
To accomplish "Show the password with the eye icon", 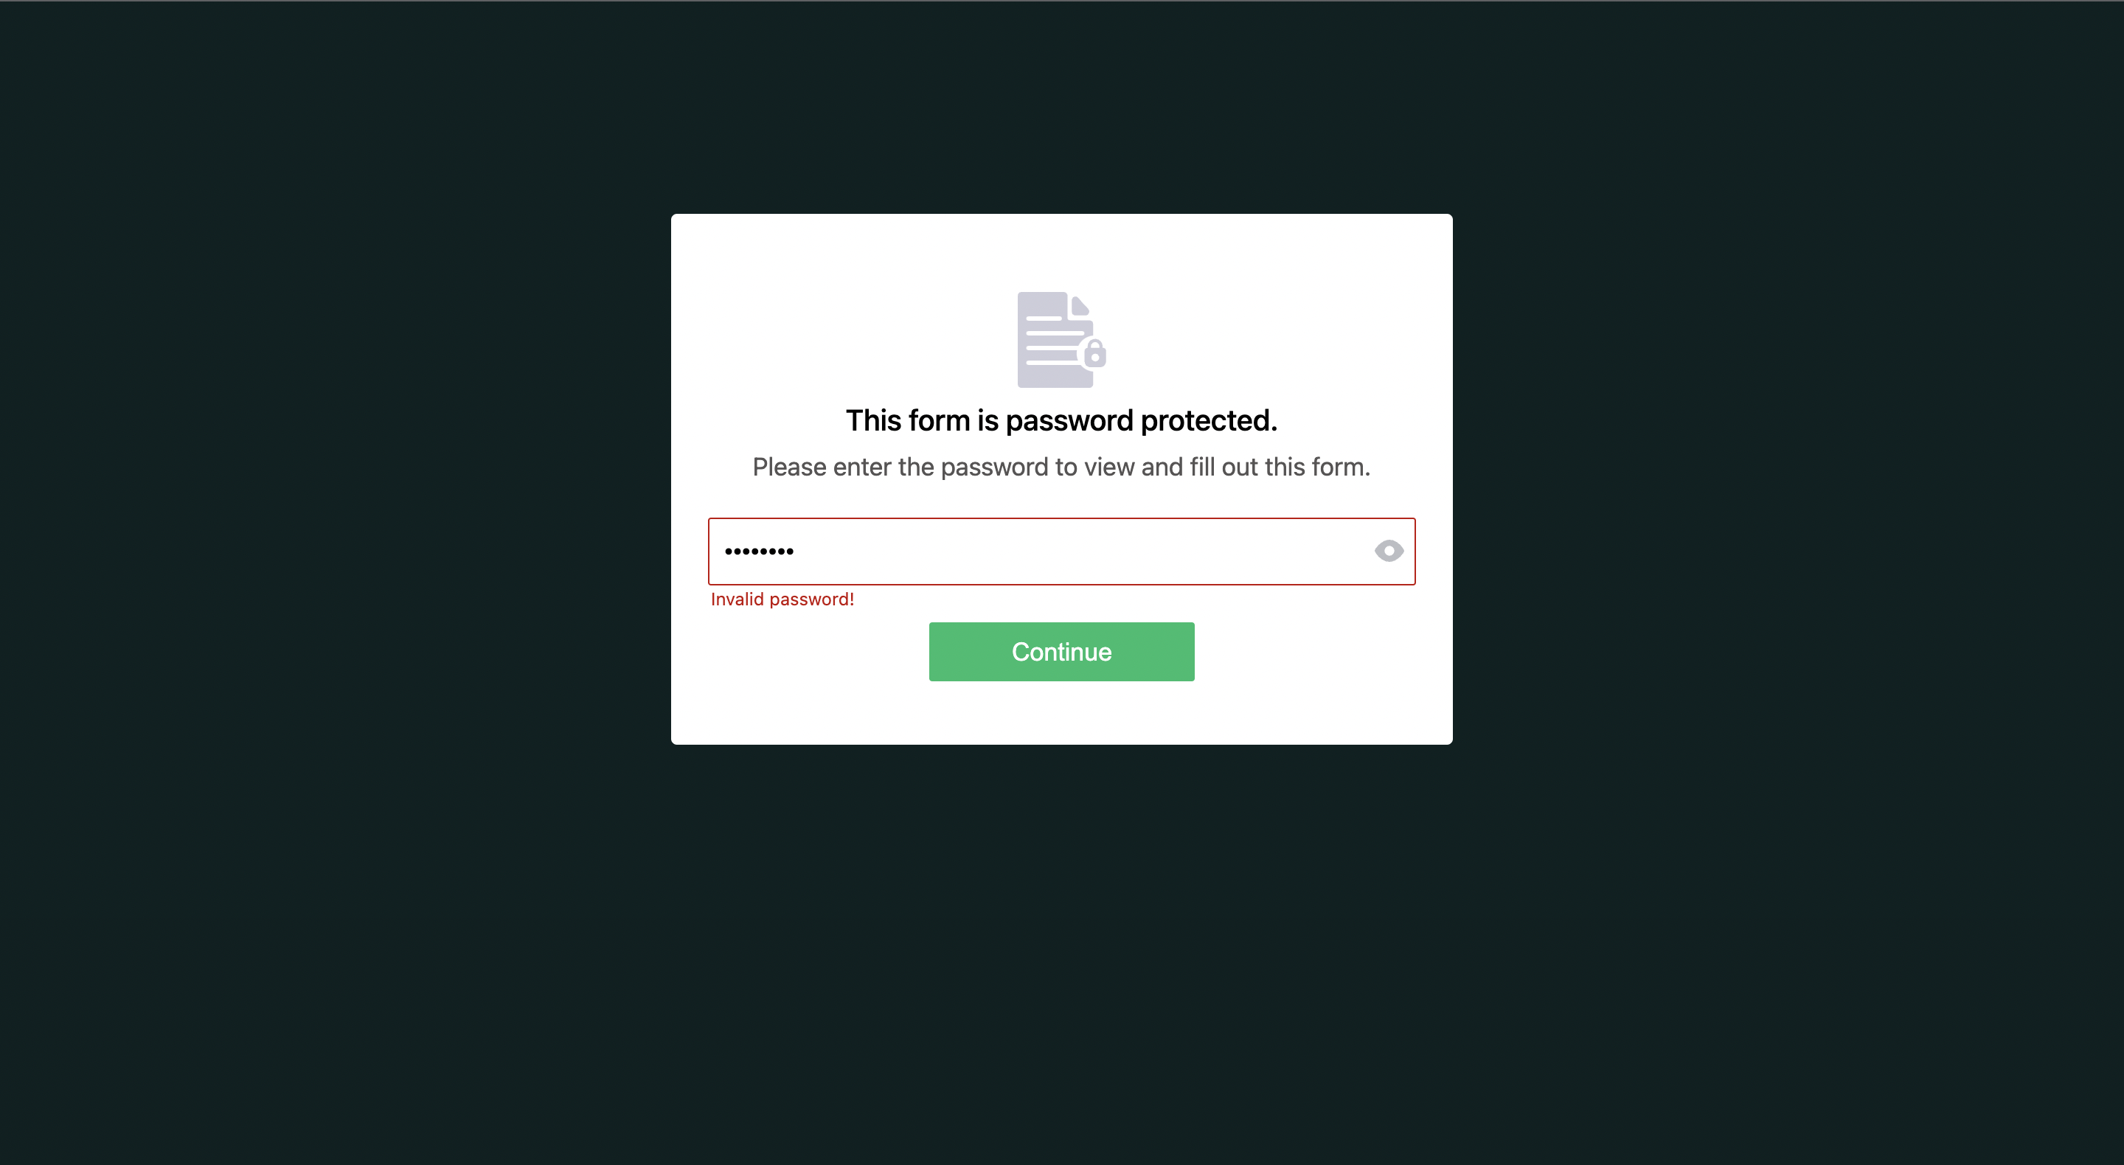I will (1389, 551).
